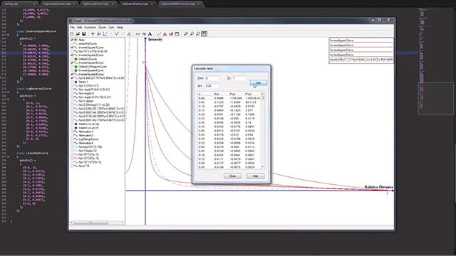This screenshot has height=256, width=456.
Task: Click the table scrollbar's up arrow
Action: point(263,94)
